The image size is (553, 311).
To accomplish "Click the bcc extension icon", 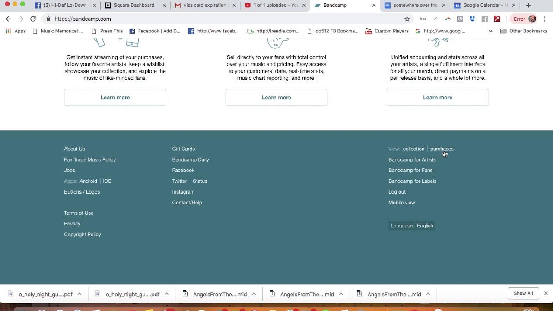I will (423, 19).
